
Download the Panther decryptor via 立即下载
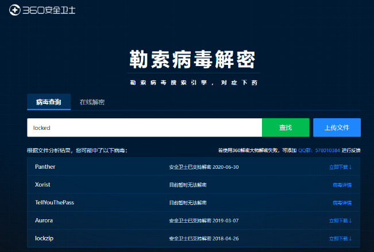point(340,167)
